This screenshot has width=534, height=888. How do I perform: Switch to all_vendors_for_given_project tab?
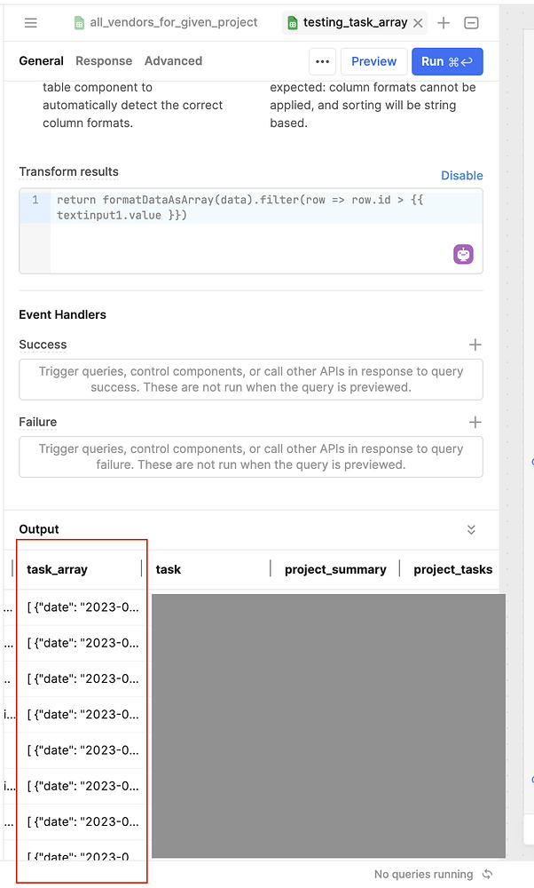[166, 22]
